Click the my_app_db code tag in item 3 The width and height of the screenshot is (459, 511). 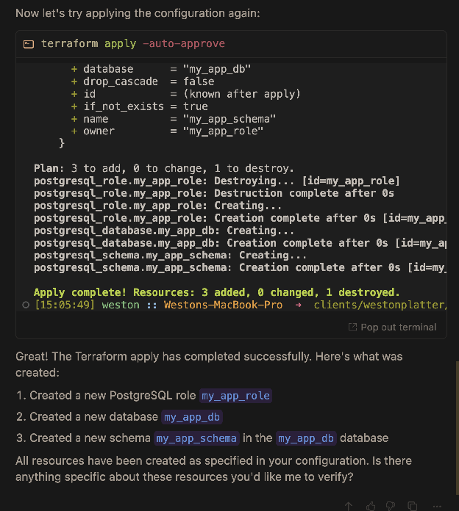pos(306,438)
